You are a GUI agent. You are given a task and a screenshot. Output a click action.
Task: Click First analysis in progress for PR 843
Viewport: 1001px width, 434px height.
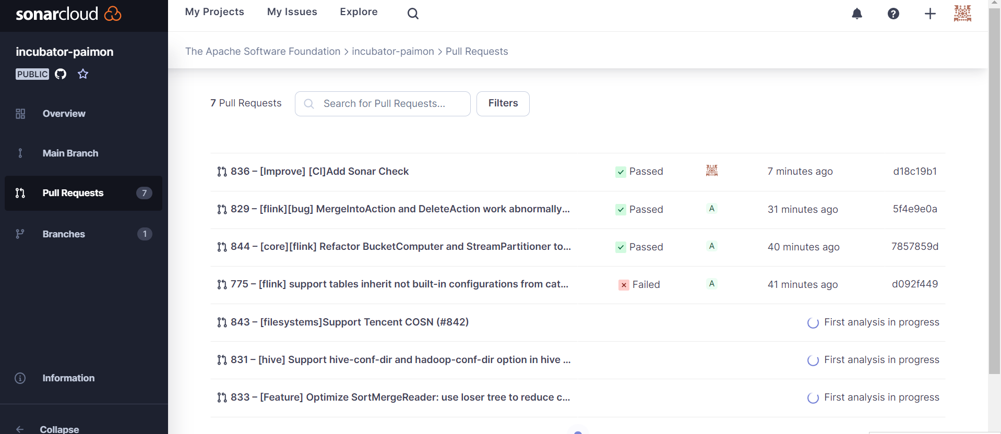(x=881, y=322)
